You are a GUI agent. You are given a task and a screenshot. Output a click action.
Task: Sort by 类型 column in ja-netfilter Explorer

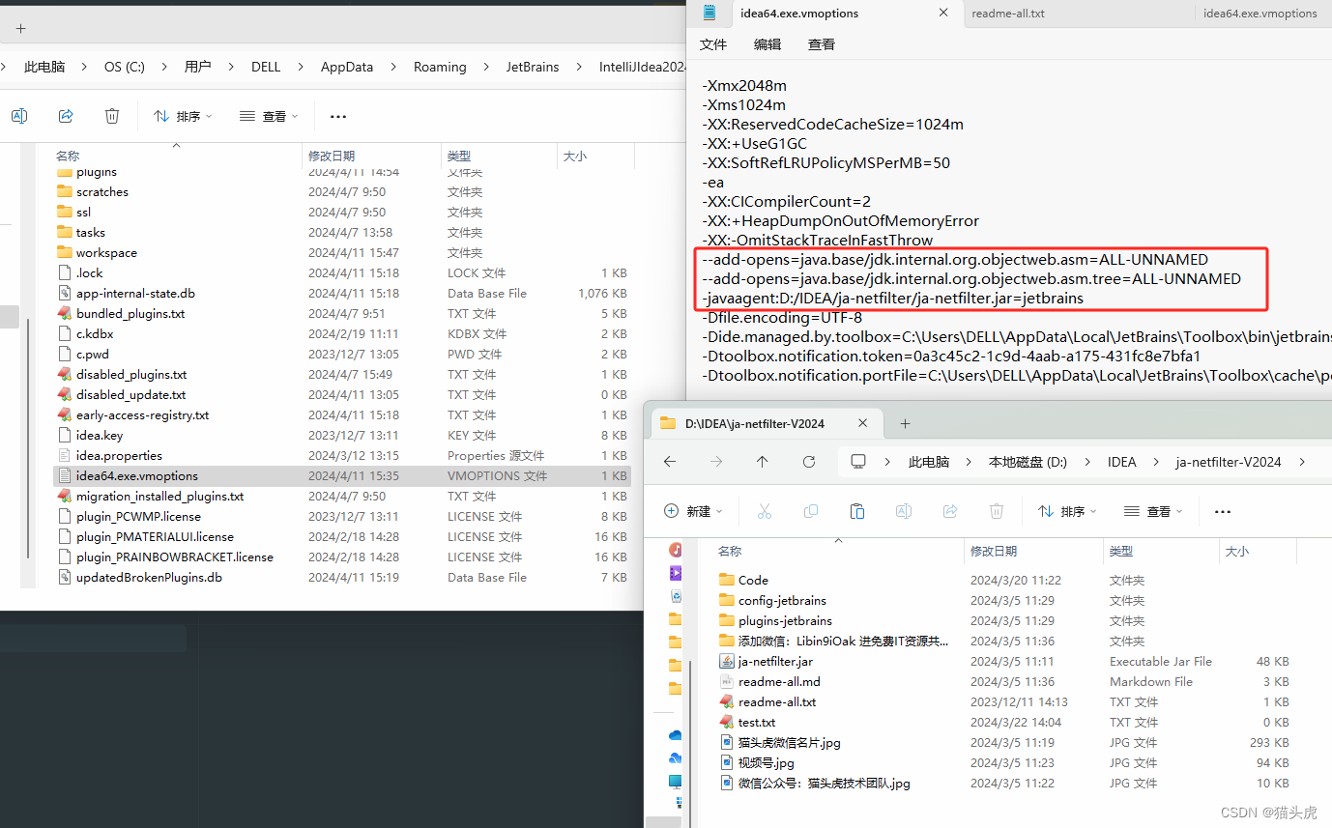pyautogui.click(x=1121, y=551)
